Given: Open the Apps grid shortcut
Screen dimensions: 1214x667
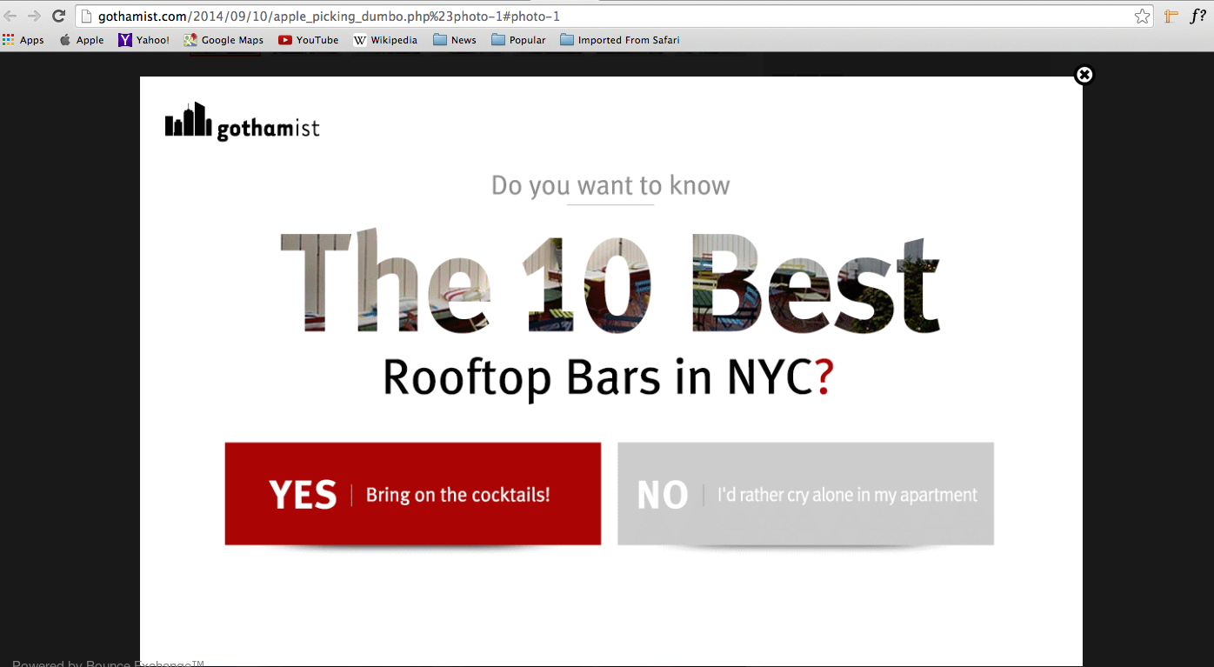Looking at the screenshot, I should (23, 40).
